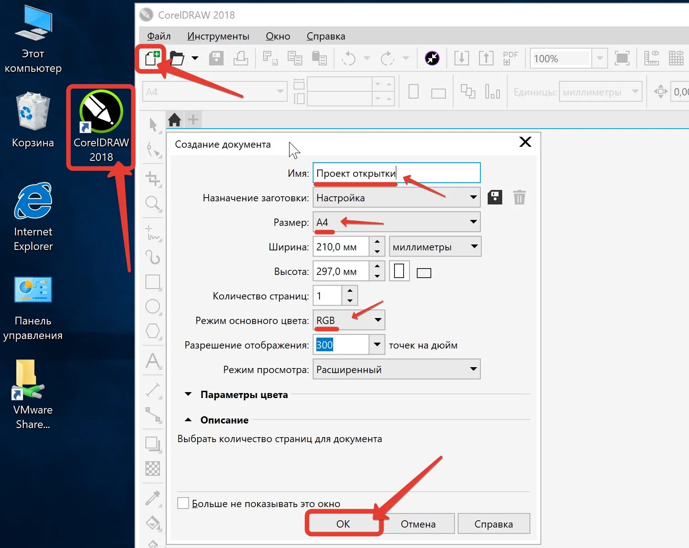This screenshot has height=548, width=689.
Task: Open the Размер A4 dropdown
Action: [396, 222]
